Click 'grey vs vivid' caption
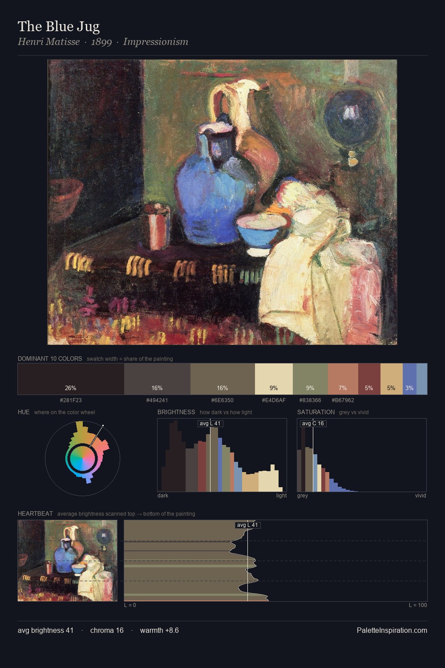The image size is (445, 668). 354,412
